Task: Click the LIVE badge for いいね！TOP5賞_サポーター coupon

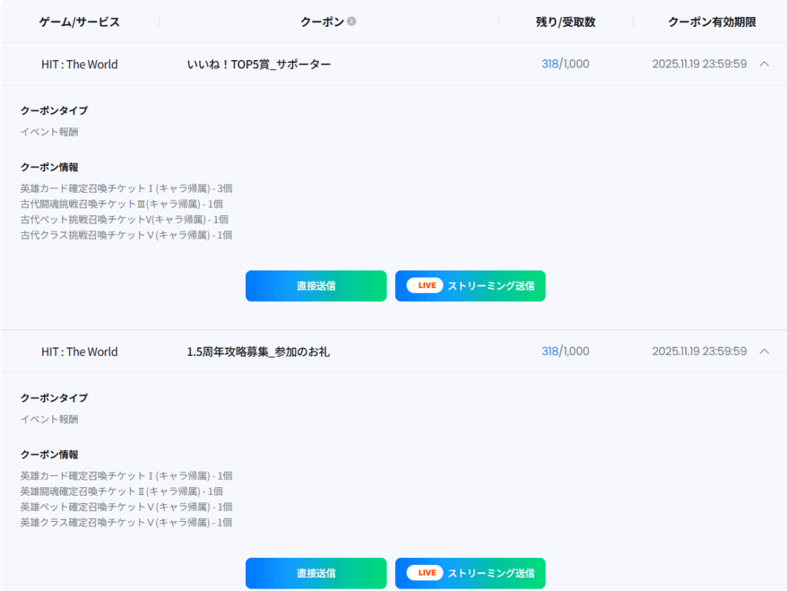Action: click(x=425, y=286)
